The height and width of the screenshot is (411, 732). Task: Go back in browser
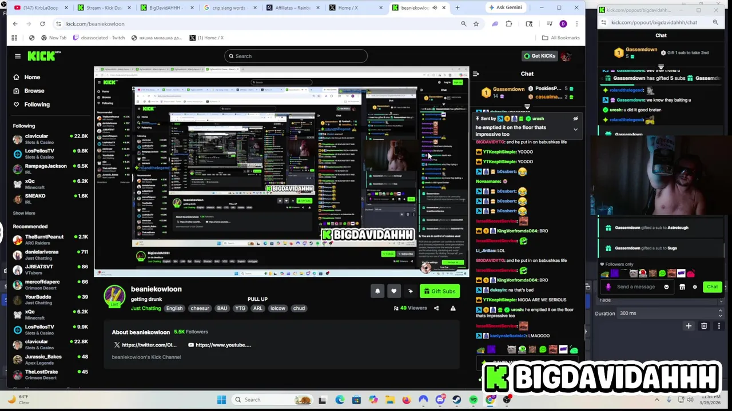(15, 23)
